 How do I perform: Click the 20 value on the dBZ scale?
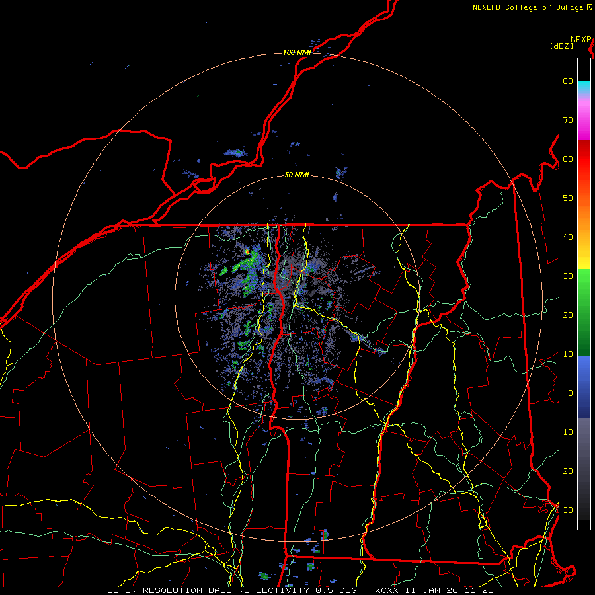point(568,315)
